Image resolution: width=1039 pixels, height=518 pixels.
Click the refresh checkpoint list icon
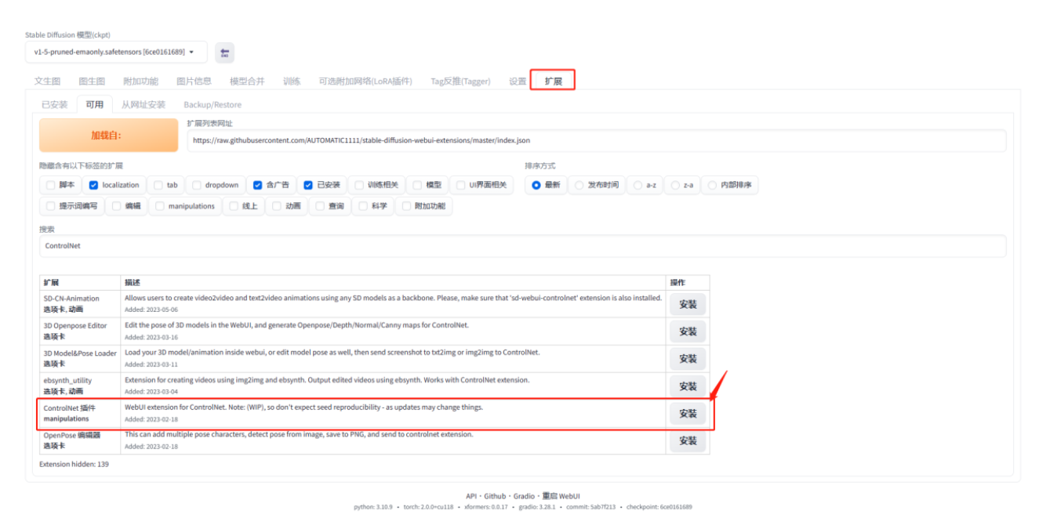click(225, 52)
